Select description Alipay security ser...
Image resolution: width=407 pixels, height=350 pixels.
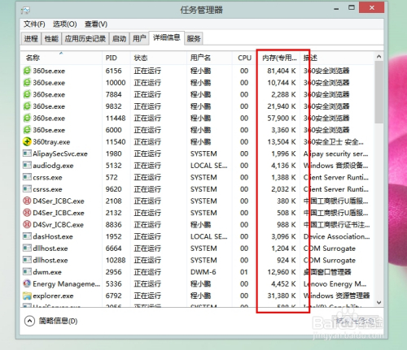click(335, 153)
